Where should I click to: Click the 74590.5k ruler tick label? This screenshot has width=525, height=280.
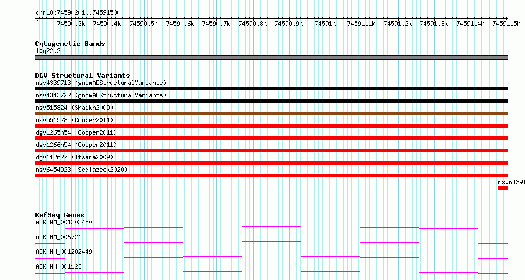tap(144, 24)
